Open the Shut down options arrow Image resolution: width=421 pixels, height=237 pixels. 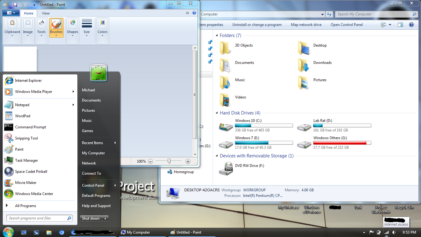pos(105,218)
